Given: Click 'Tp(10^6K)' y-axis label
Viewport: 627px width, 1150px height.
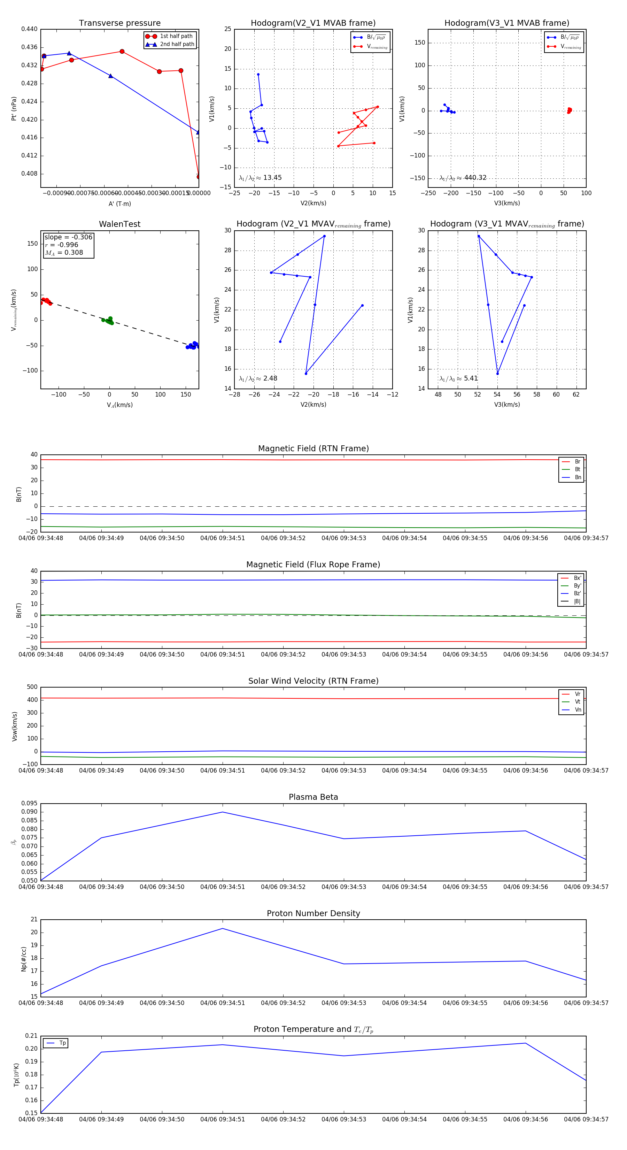Looking at the screenshot, I should click(16, 1075).
